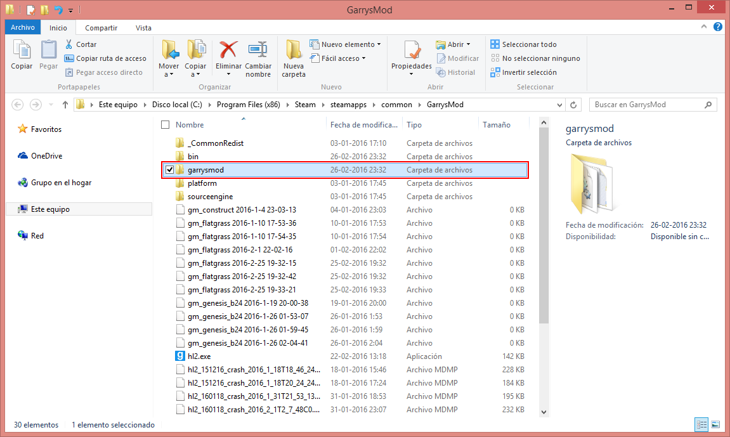Expand the Abrir dropdown arrow
Screen dimensions: 730x437
point(468,44)
